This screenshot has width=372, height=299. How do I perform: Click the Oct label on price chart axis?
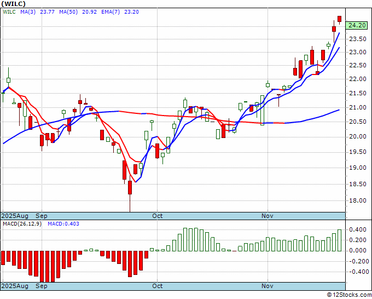(x=158, y=216)
